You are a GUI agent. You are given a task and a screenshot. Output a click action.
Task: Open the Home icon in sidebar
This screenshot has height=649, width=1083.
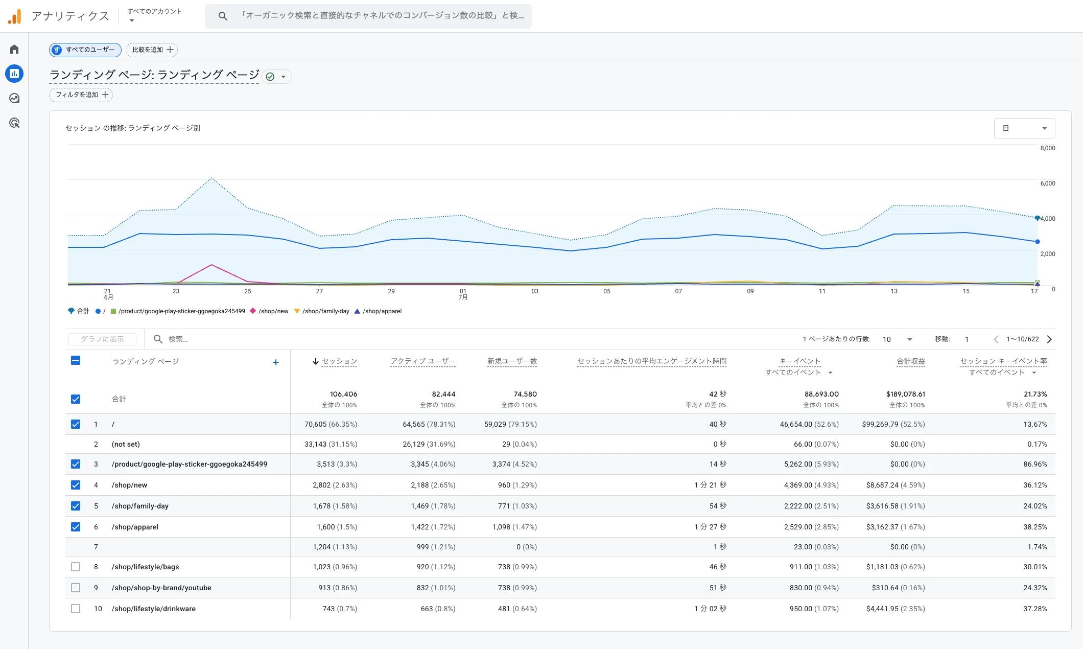pyautogui.click(x=14, y=49)
